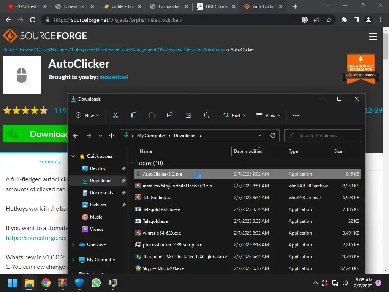Click the Office/Business breadcrumb link
This screenshot has height=292, width=389.
pyautogui.click(x=52, y=49)
